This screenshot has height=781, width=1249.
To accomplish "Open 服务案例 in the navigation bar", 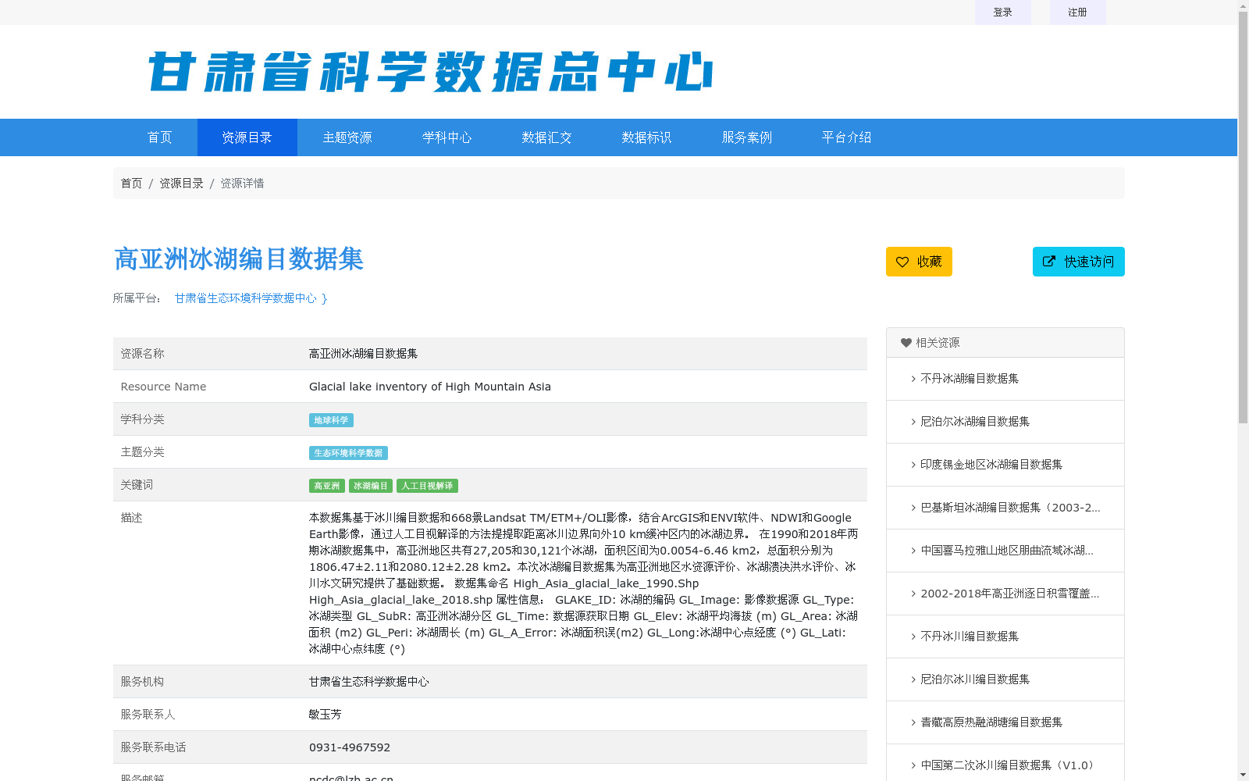I will [x=747, y=137].
